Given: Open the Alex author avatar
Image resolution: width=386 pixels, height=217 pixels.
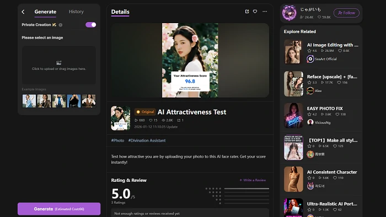Looking at the screenshot, I should click(310, 91).
